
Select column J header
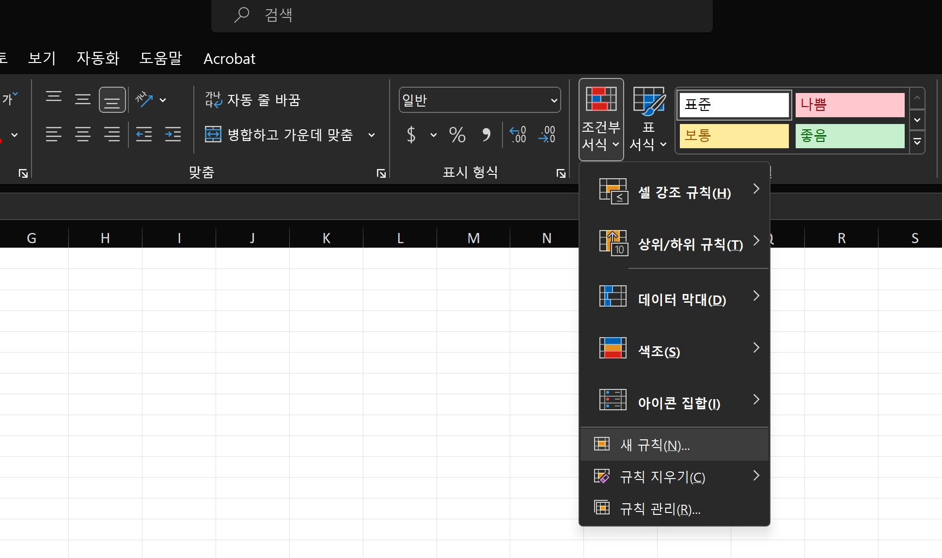click(252, 238)
